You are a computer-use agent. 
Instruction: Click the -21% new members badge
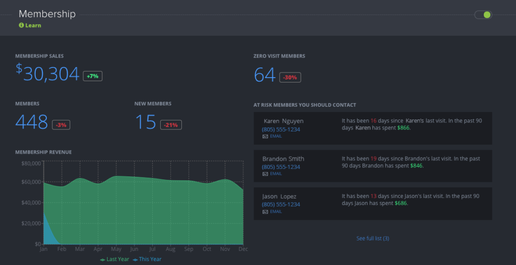[x=171, y=125]
